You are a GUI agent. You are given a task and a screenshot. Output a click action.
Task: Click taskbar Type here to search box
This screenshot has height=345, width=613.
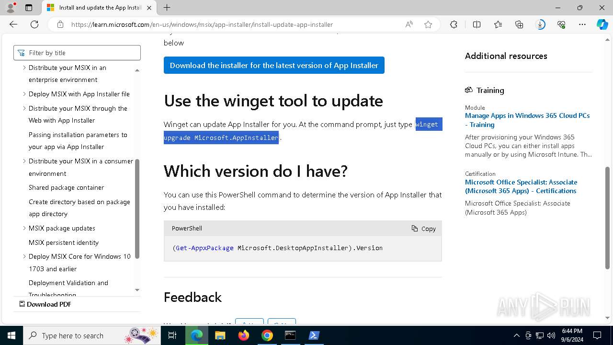pyautogui.click(x=92, y=335)
